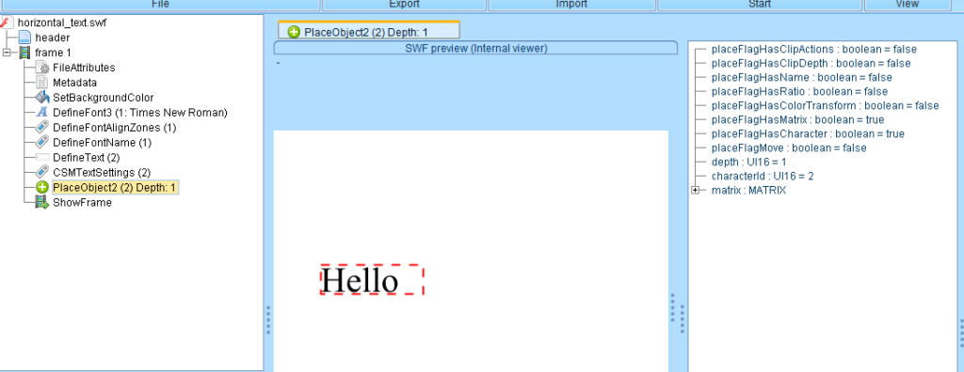This screenshot has height=372, width=964.
Task: Select PlaceObject2 (2) Depth: 1 tree row
Action: click(x=115, y=187)
